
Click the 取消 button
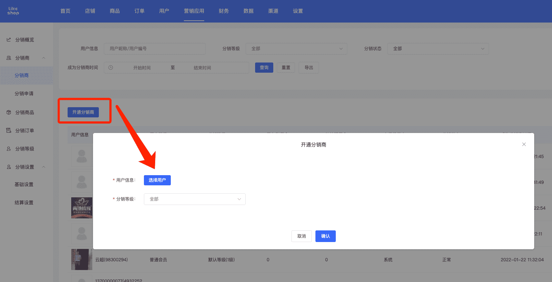point(302,236)
